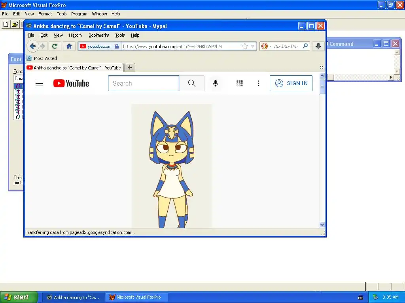The height and width of the screenshot is (303, 405).
Task: Open FoxPro's Edit menu
Action: tap(17, 14)
